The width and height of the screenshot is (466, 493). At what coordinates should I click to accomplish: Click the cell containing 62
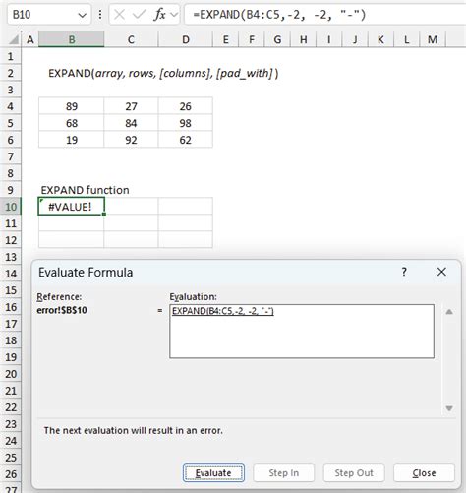[186, 140]
